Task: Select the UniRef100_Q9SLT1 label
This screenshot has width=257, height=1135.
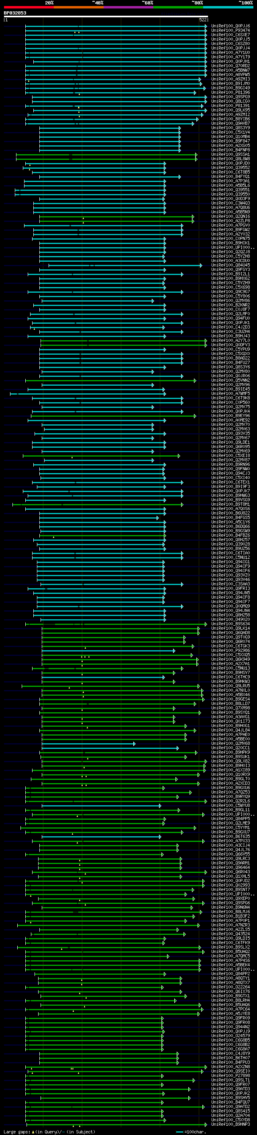Action: (230, 1080)
